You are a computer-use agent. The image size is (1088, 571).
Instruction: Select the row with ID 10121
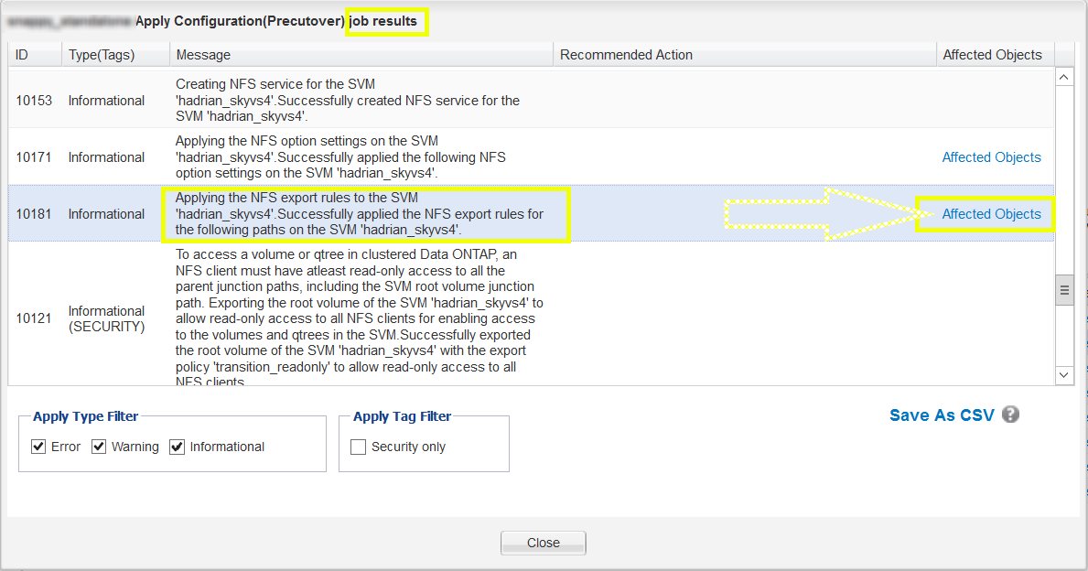[x=531, y=314]
